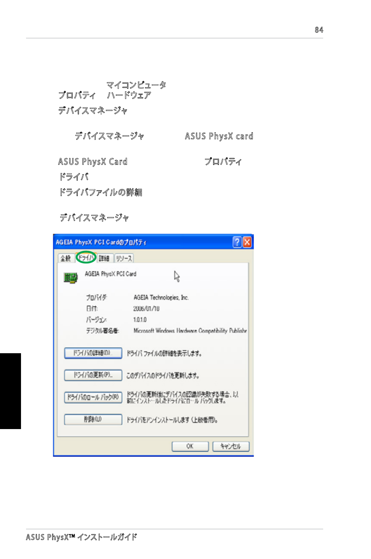Viewport: 371px width, 559px height.
Task: Click the キャンセル button
Action: [x=231, y=446]
